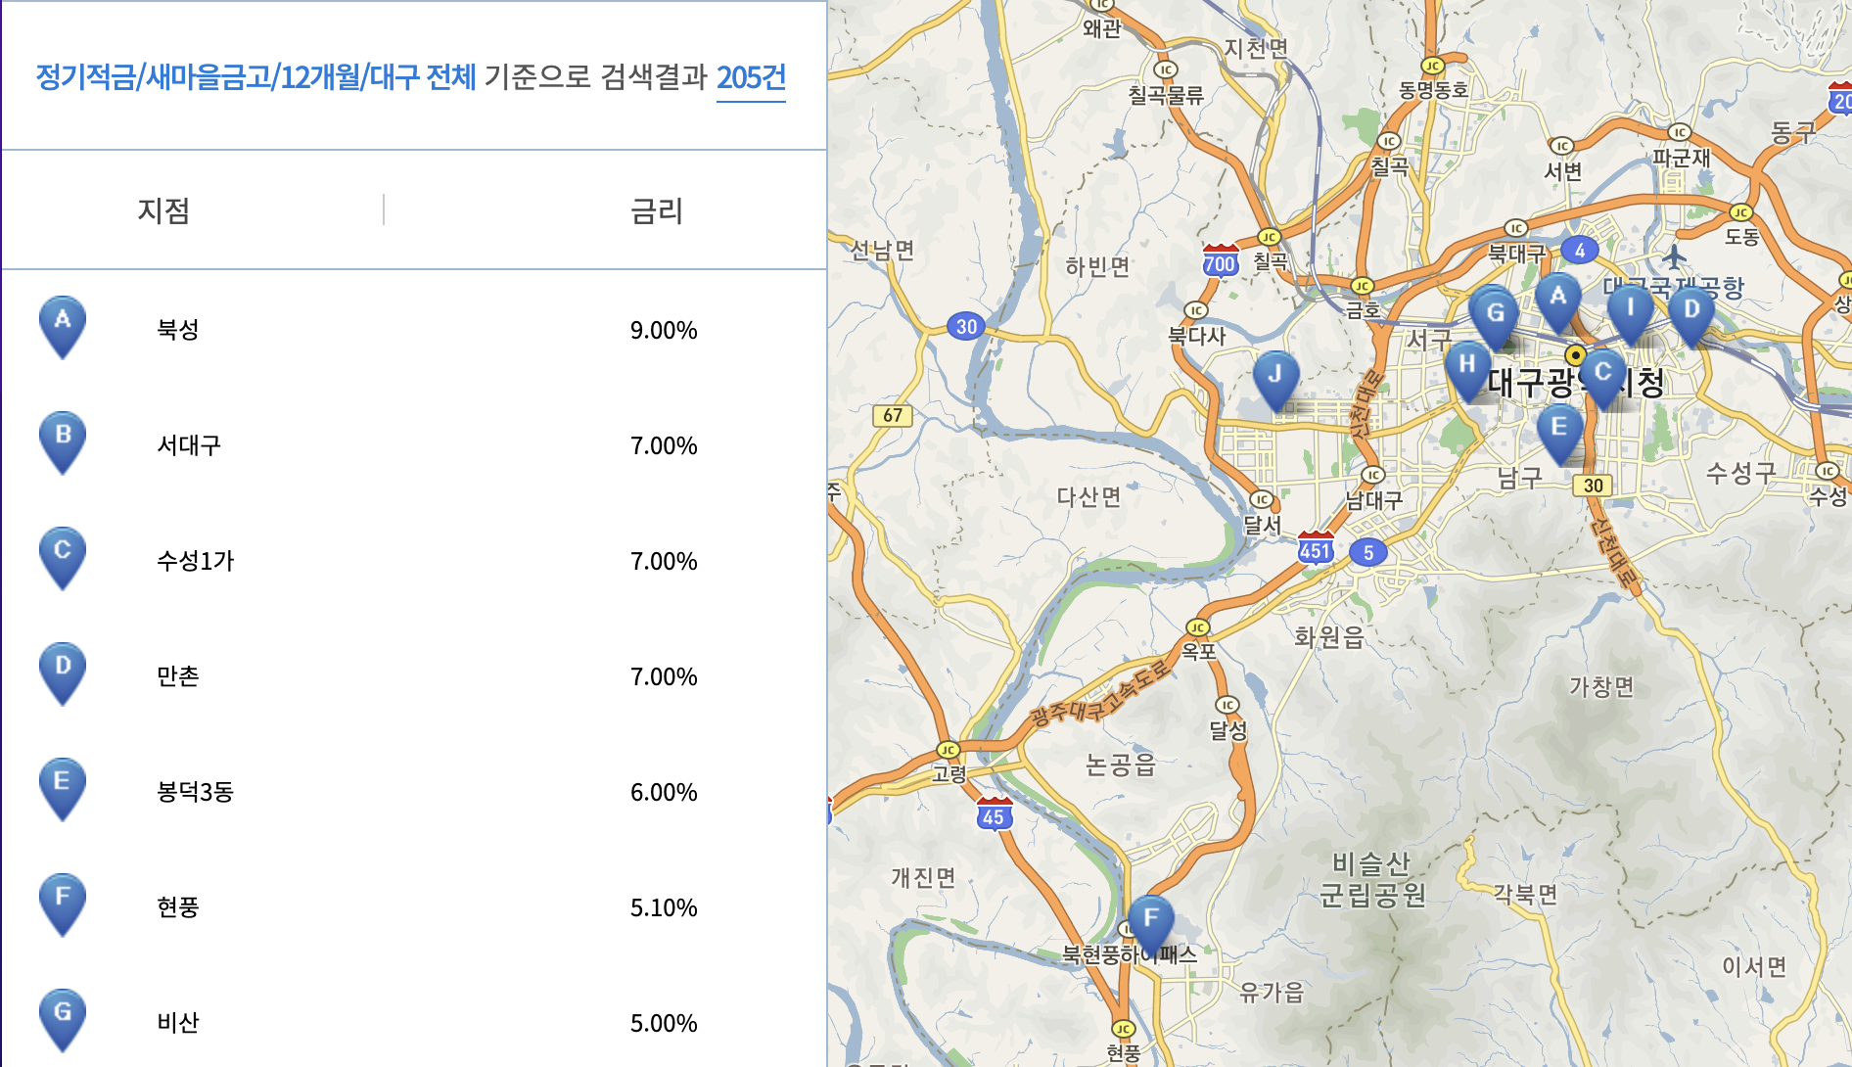Click the 지점 column header
Viewport: 1852px width, 1067px height.
tap(163, 210)
